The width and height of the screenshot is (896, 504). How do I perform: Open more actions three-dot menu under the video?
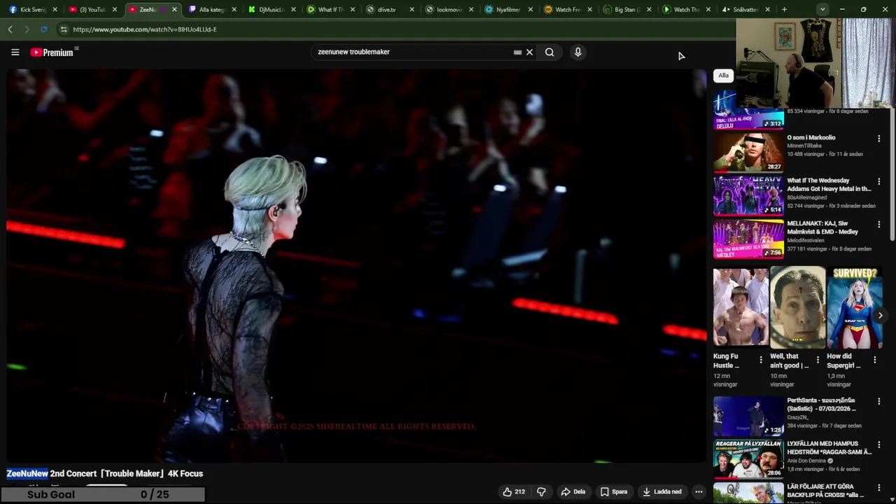pyautogui.click(x=699, y=491)
